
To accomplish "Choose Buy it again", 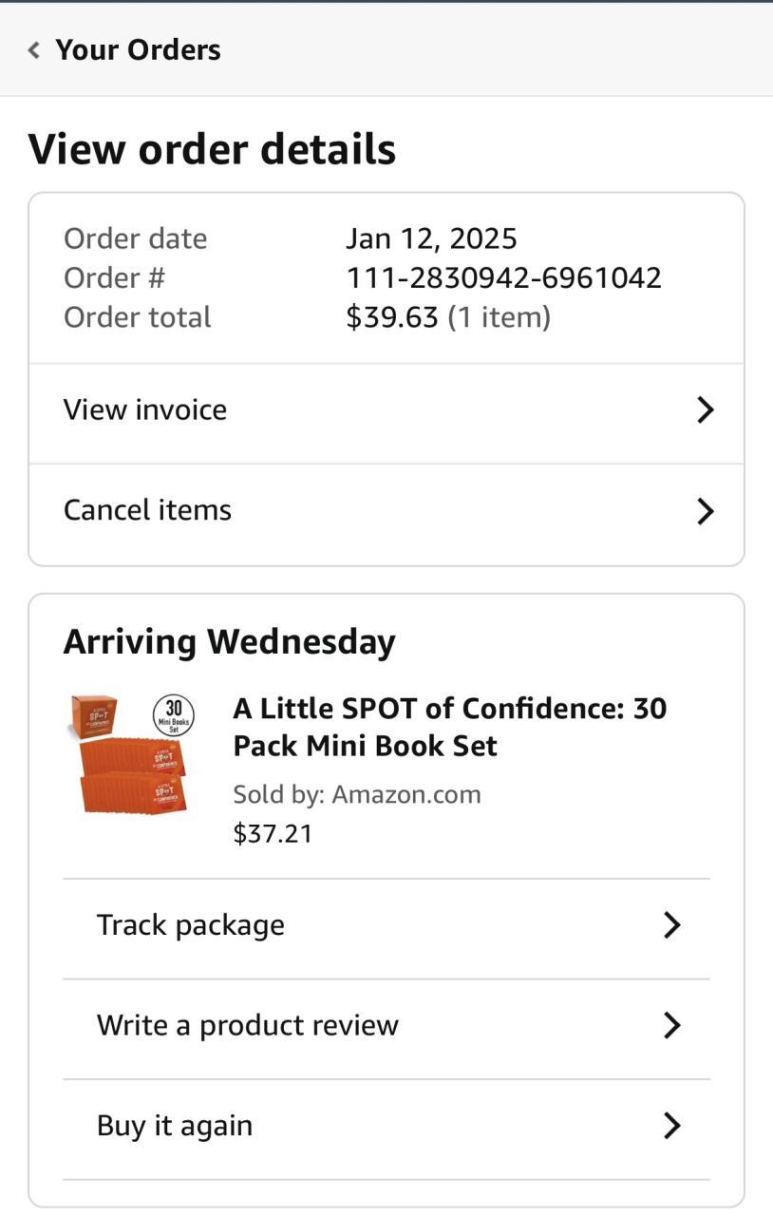I will [175, 1126].
